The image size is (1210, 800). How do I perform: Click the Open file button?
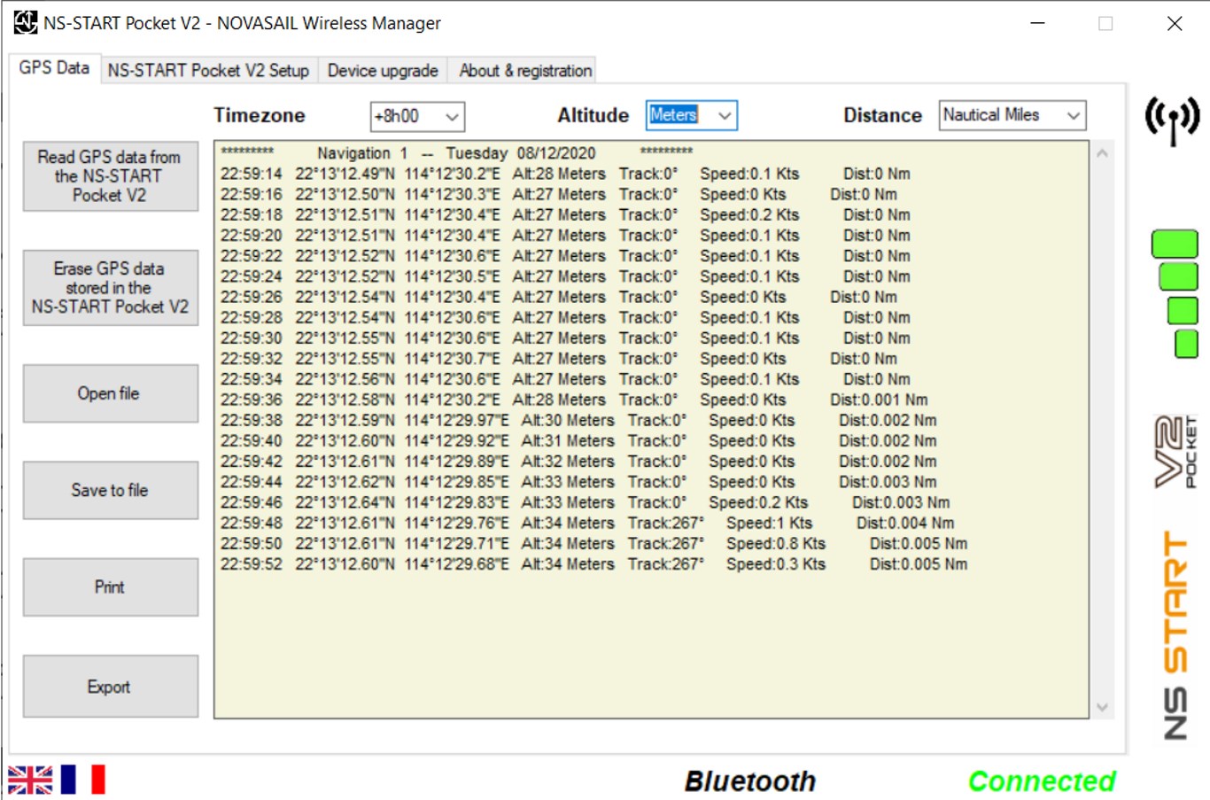111,393
